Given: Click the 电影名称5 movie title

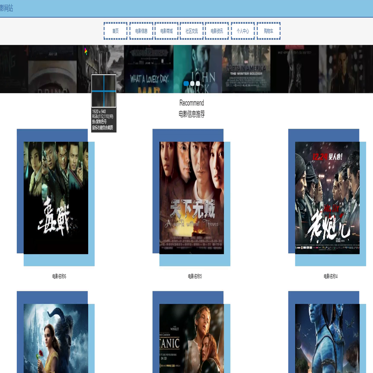Looking at the screenshot, I should (195, 276).
